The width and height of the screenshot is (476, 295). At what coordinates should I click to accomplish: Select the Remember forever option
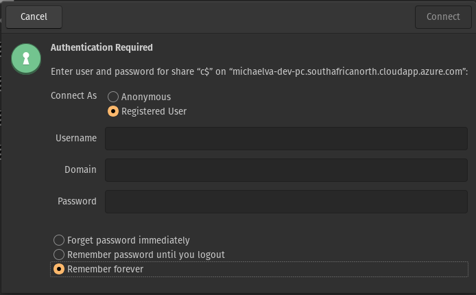click(x=59, y=269)
